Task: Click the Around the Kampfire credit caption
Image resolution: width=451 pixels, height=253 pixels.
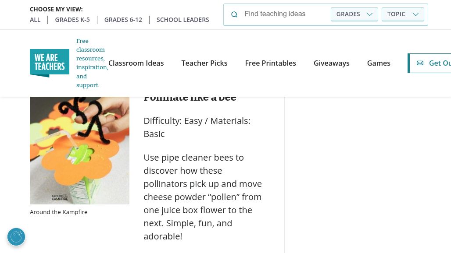Action: point(59,212)
